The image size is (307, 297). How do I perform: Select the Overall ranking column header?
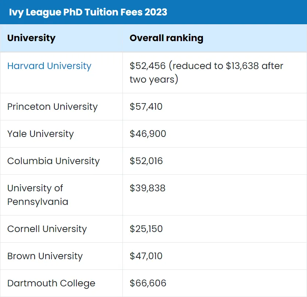(167, 38)
